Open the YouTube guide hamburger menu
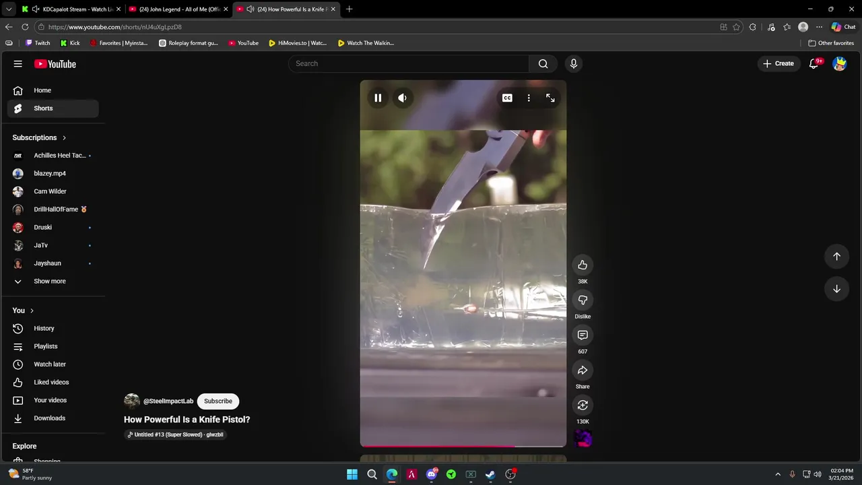Viewport: 862px width, 485px height. coord(18,64)
